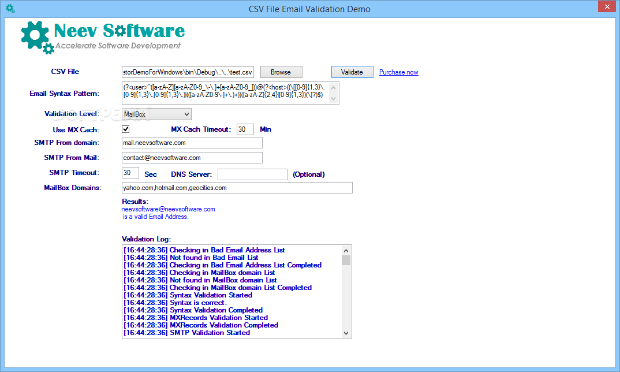Focus the CSV File path field

tap(188, 72)
